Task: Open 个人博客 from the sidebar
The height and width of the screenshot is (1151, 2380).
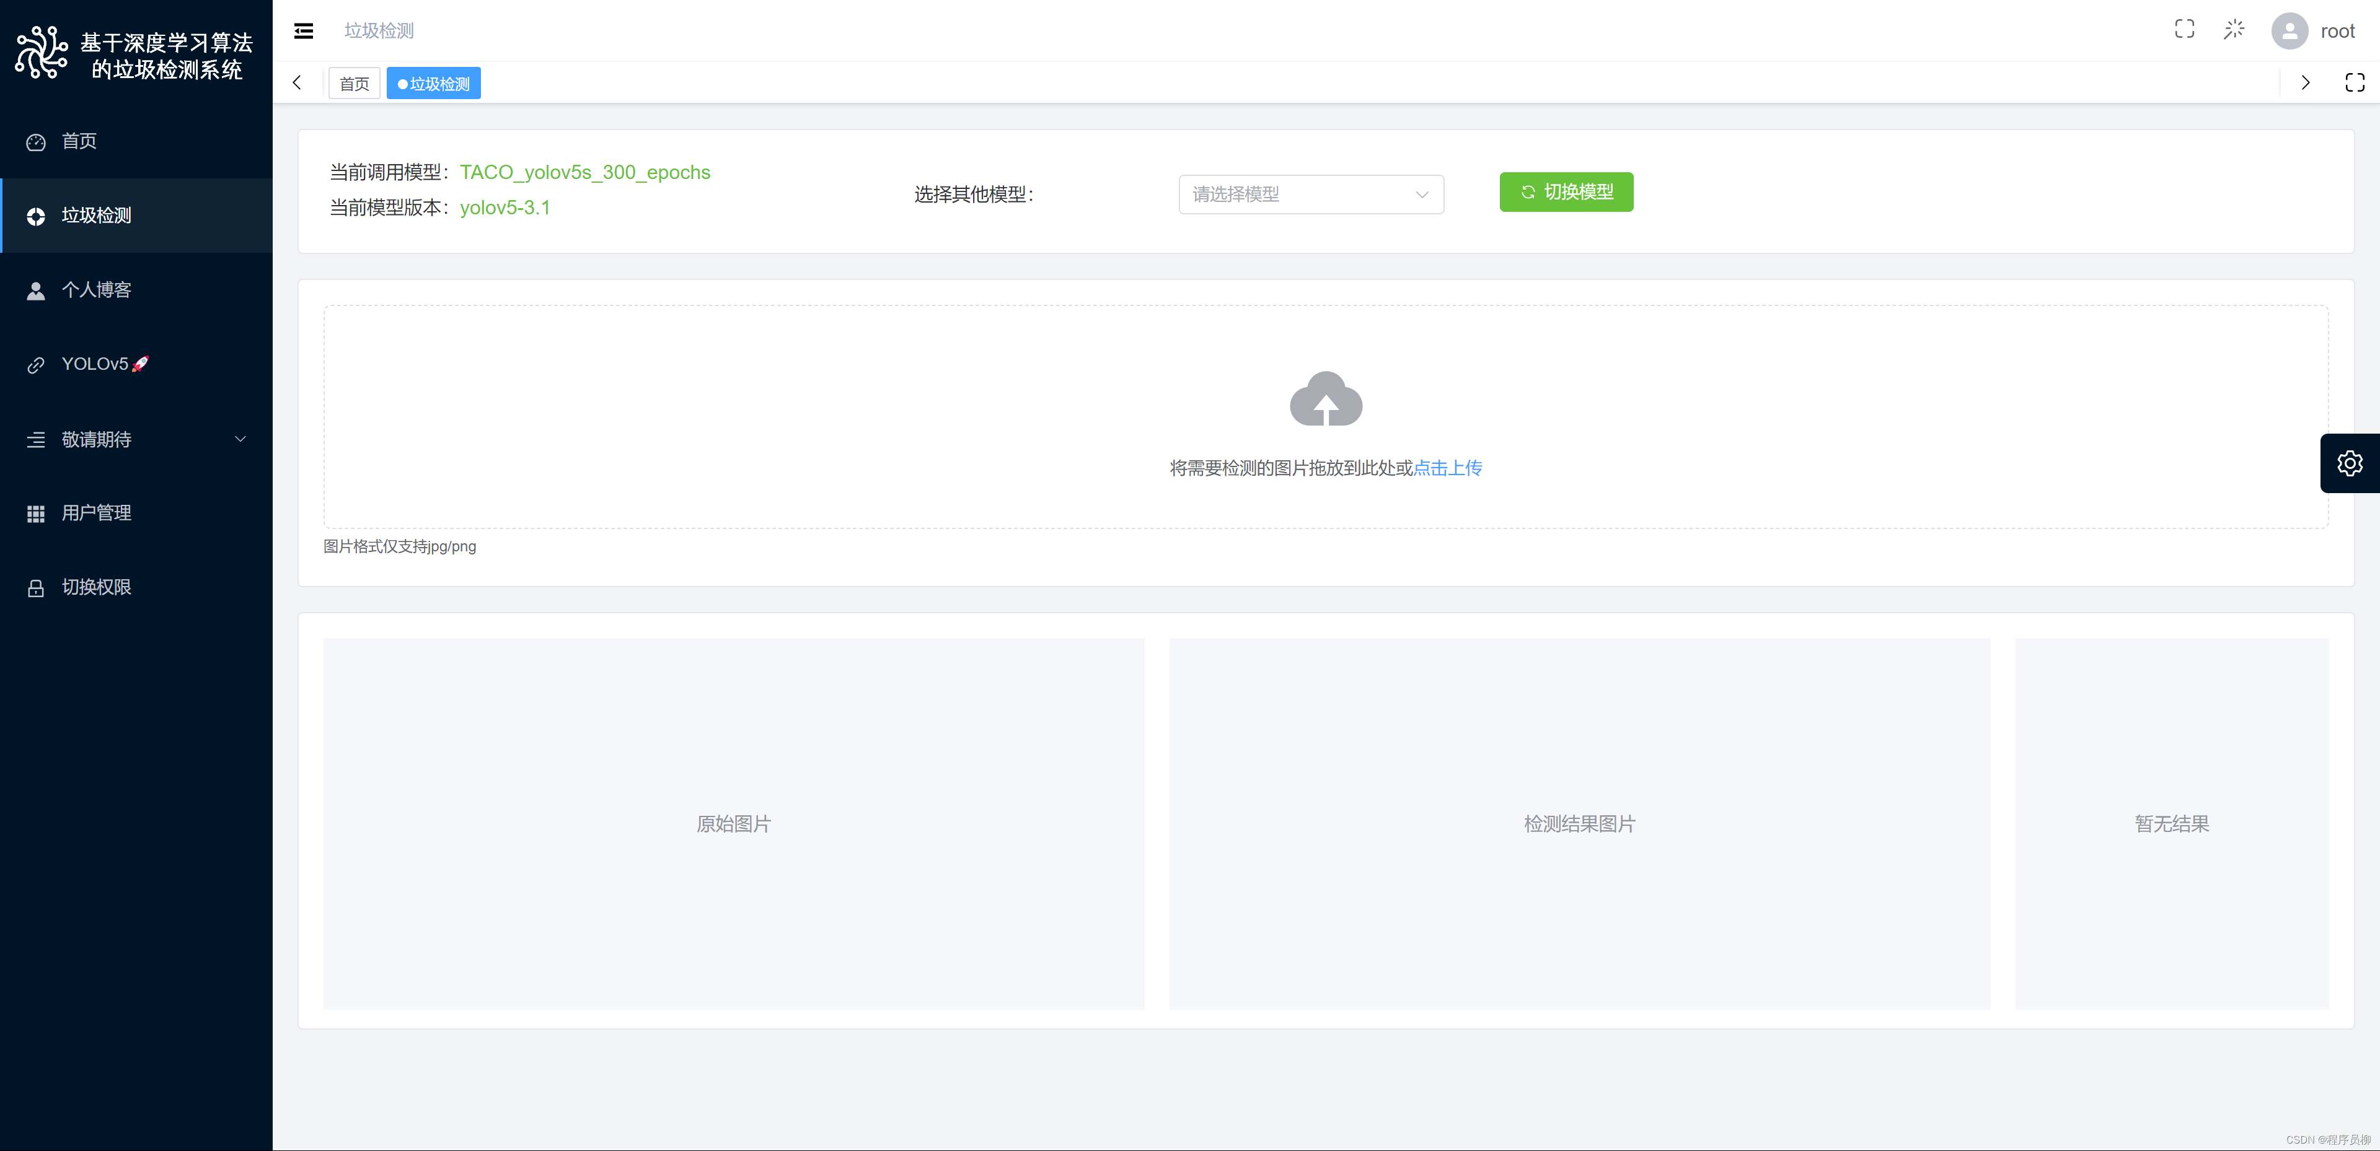Action: pyautogui.click(x=137, y=290)
